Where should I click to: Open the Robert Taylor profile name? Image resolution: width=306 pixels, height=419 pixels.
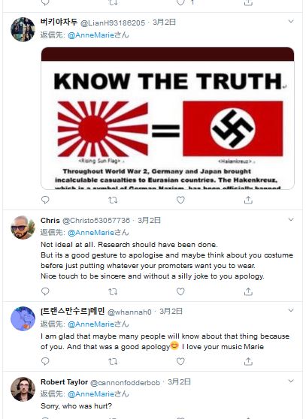click(64, 382)
